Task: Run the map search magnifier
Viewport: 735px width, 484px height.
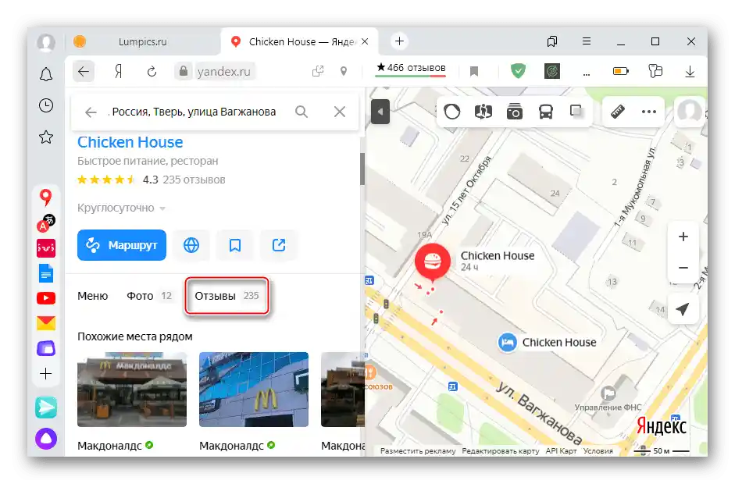Action: (x=301, y=112)
